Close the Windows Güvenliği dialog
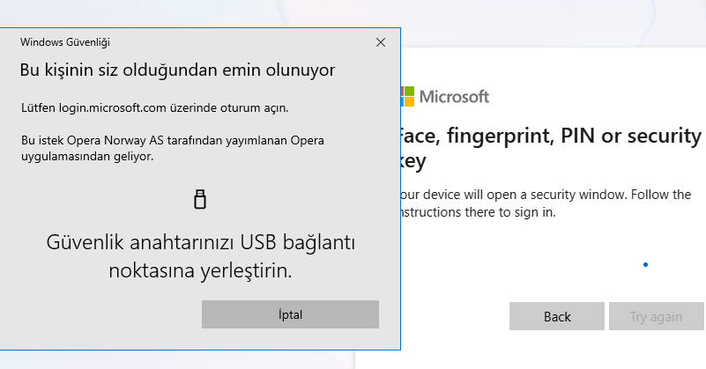Viewport: 706px width, 369px height. click(x=381, y=42)
